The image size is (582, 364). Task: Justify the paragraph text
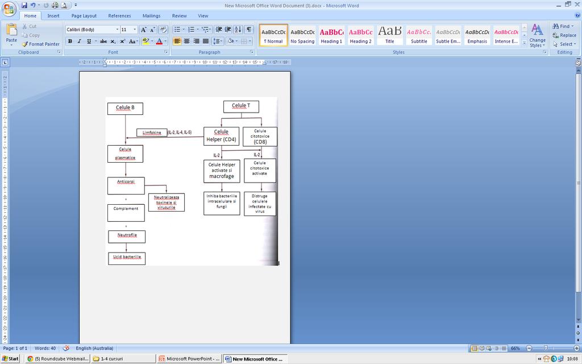tap(205, 41)
